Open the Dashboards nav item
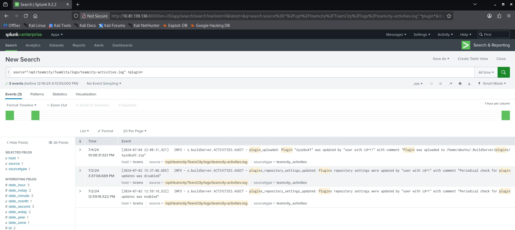The height and width of the screenshot is (230, 515). click(122, 45)
